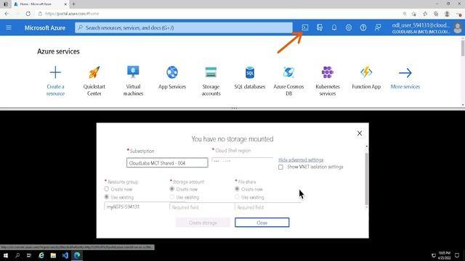Screen dimensions: 465x261
Task: Open Windows taskbar search
Action: coord(17,255)
